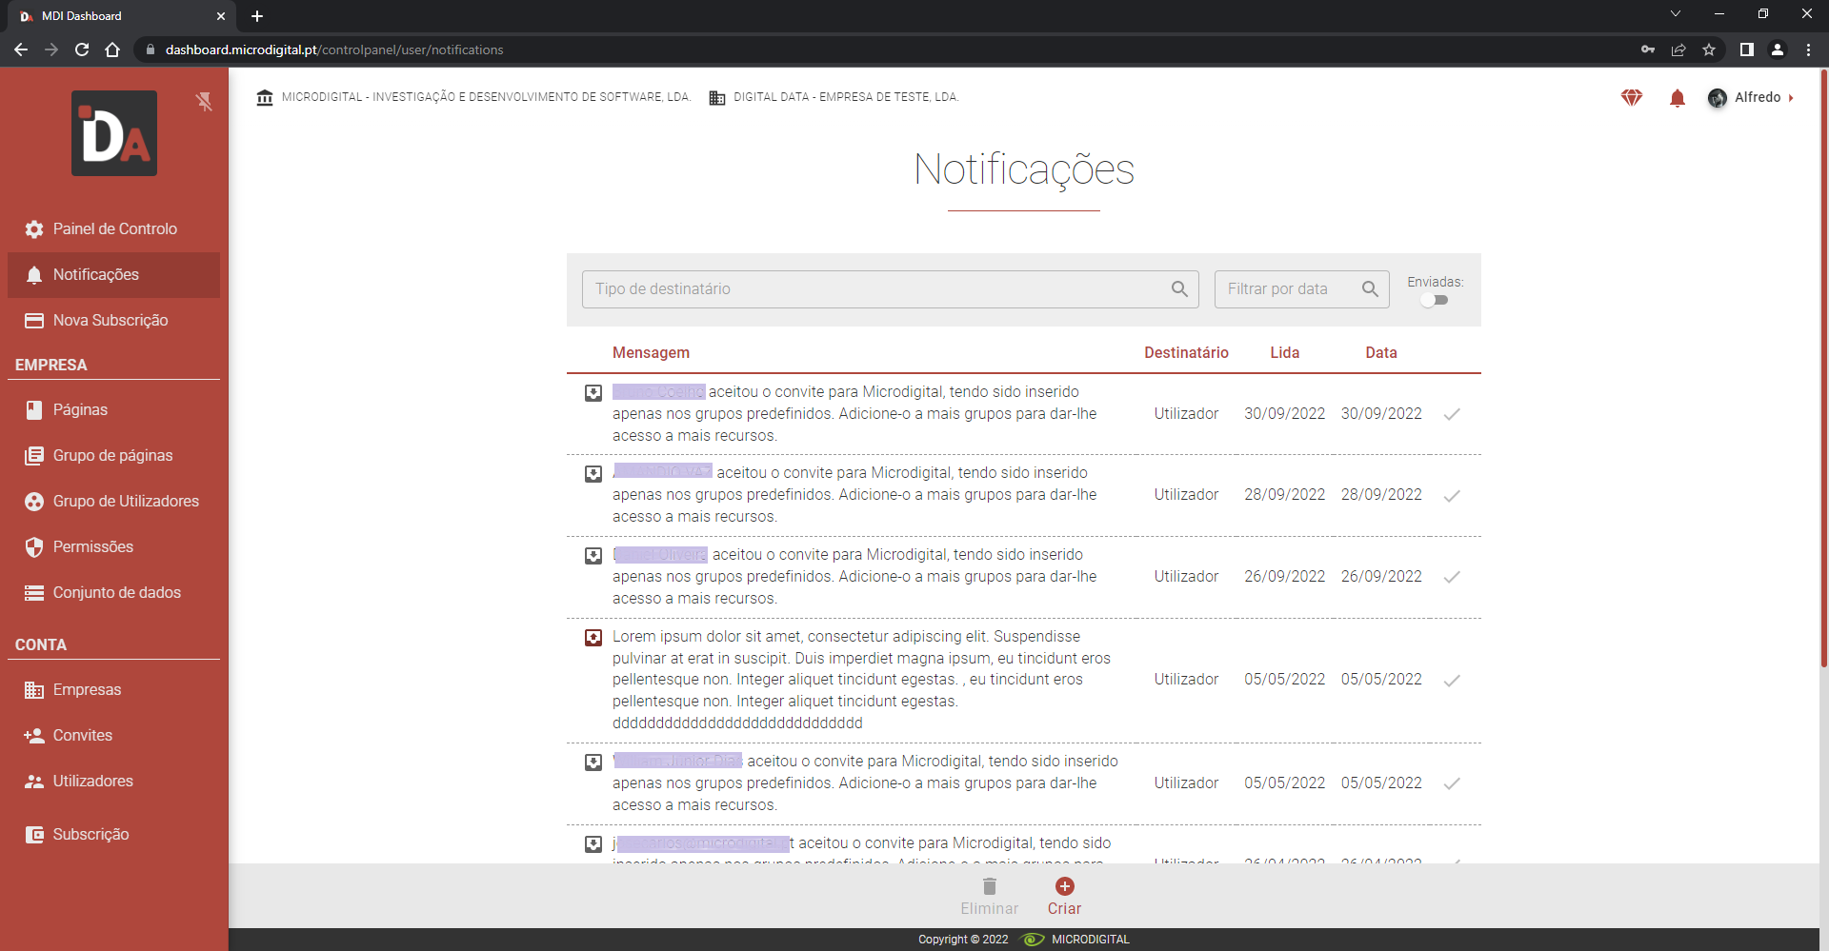Click the browser home button
The width and height of the screenshot is (1829, 951).
[x=112, y=50]
